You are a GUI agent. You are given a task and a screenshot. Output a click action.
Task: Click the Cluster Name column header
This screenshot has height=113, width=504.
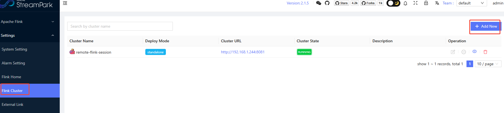81,41
